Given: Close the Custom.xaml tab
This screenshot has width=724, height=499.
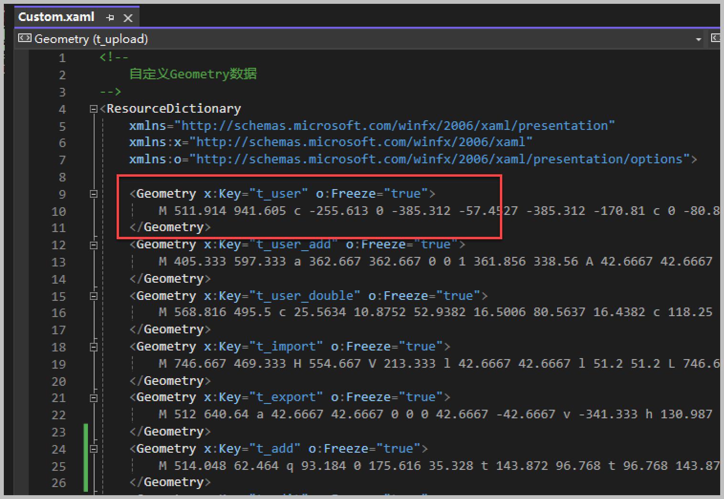Looking at the screenshot, I should 128,18.
